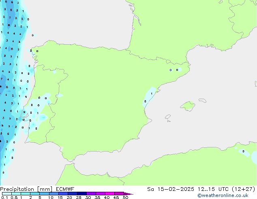
Task: Click the date 'Sa 15-02-2025'
Action: point(171,189)
